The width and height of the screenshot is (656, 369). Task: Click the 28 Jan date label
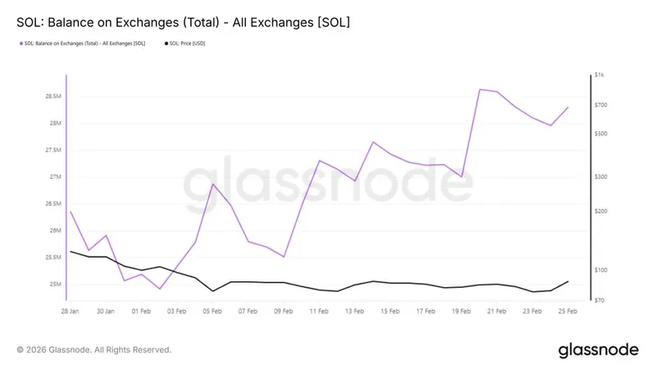tap(70, 312)
